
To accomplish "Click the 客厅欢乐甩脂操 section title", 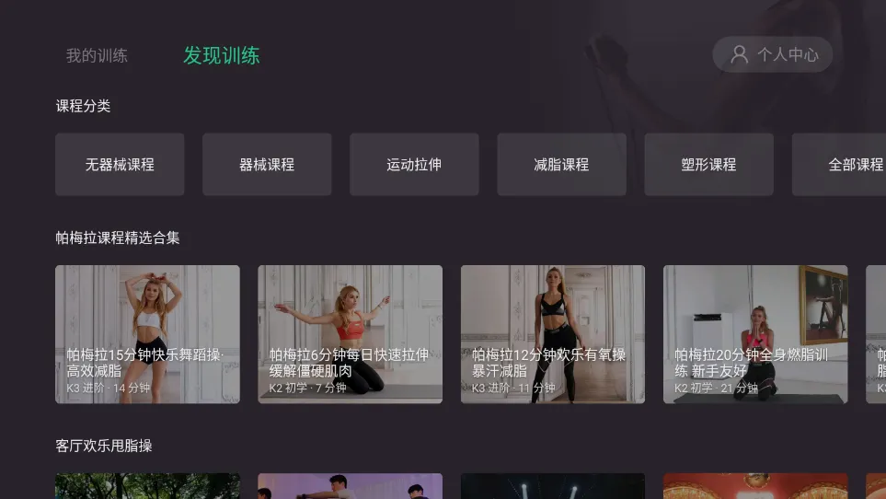I will click(x=104, y=446).
